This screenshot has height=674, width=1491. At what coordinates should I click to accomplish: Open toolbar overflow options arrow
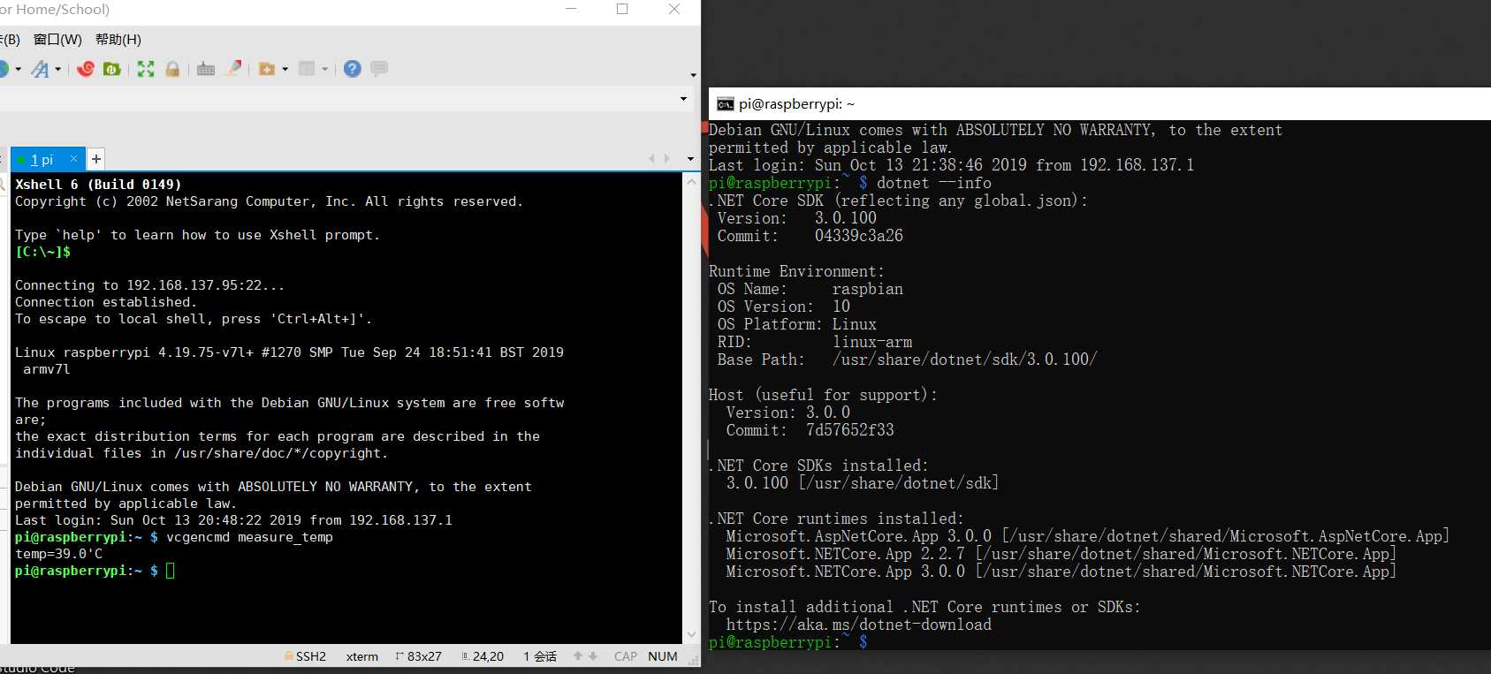click(x=693, y=75)
